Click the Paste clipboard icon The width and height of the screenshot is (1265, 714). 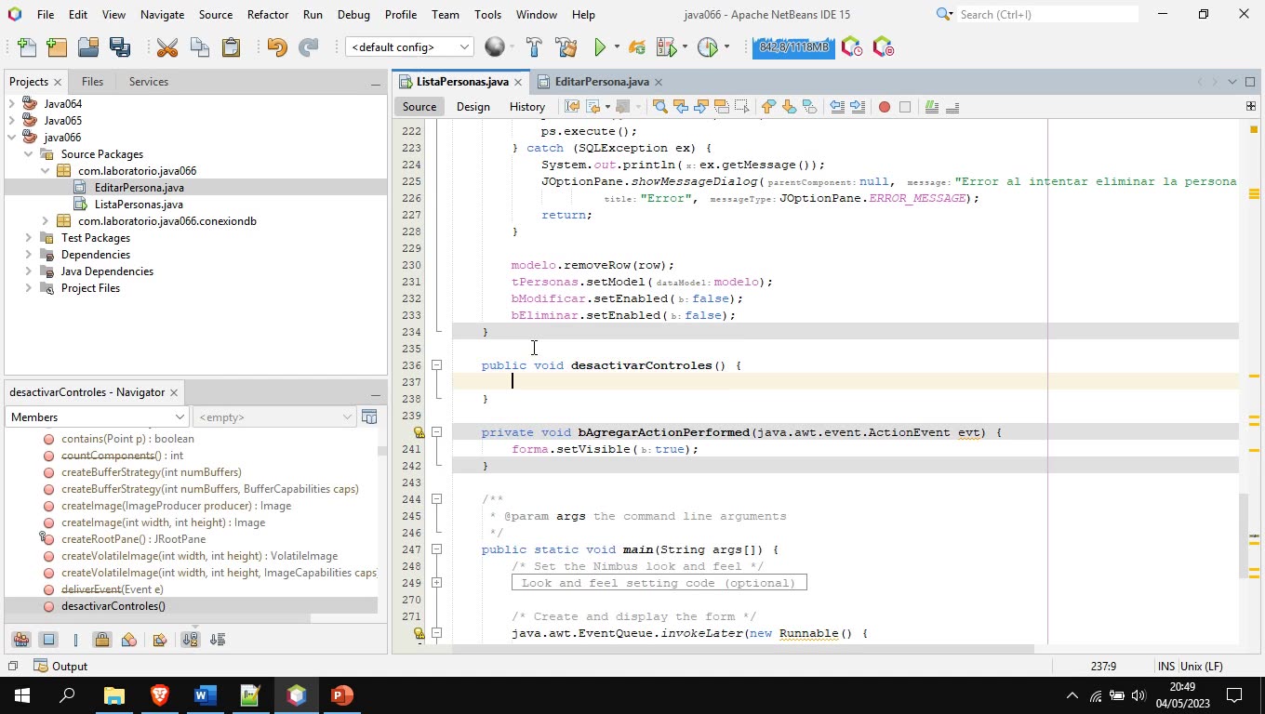click(x=231, y=47)
